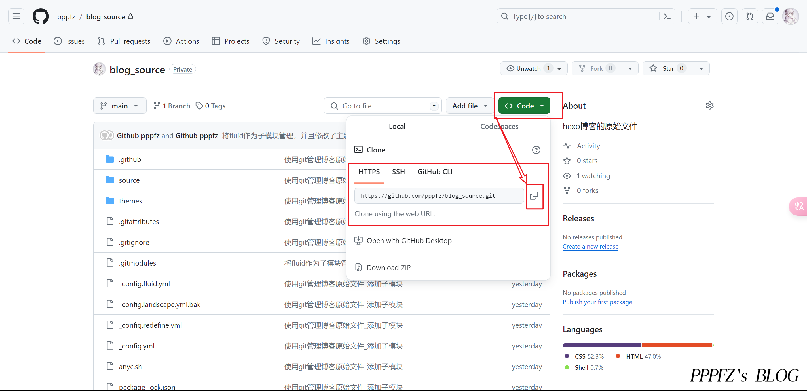The height and width of the screenshot is (391, 807).
Task: Open the About settings gear icon
Action: coord(709,106)
